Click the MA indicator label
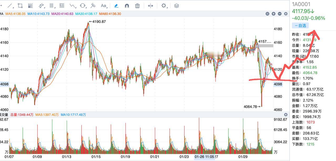The image size is (336, 161). click(x=2, y=14)
